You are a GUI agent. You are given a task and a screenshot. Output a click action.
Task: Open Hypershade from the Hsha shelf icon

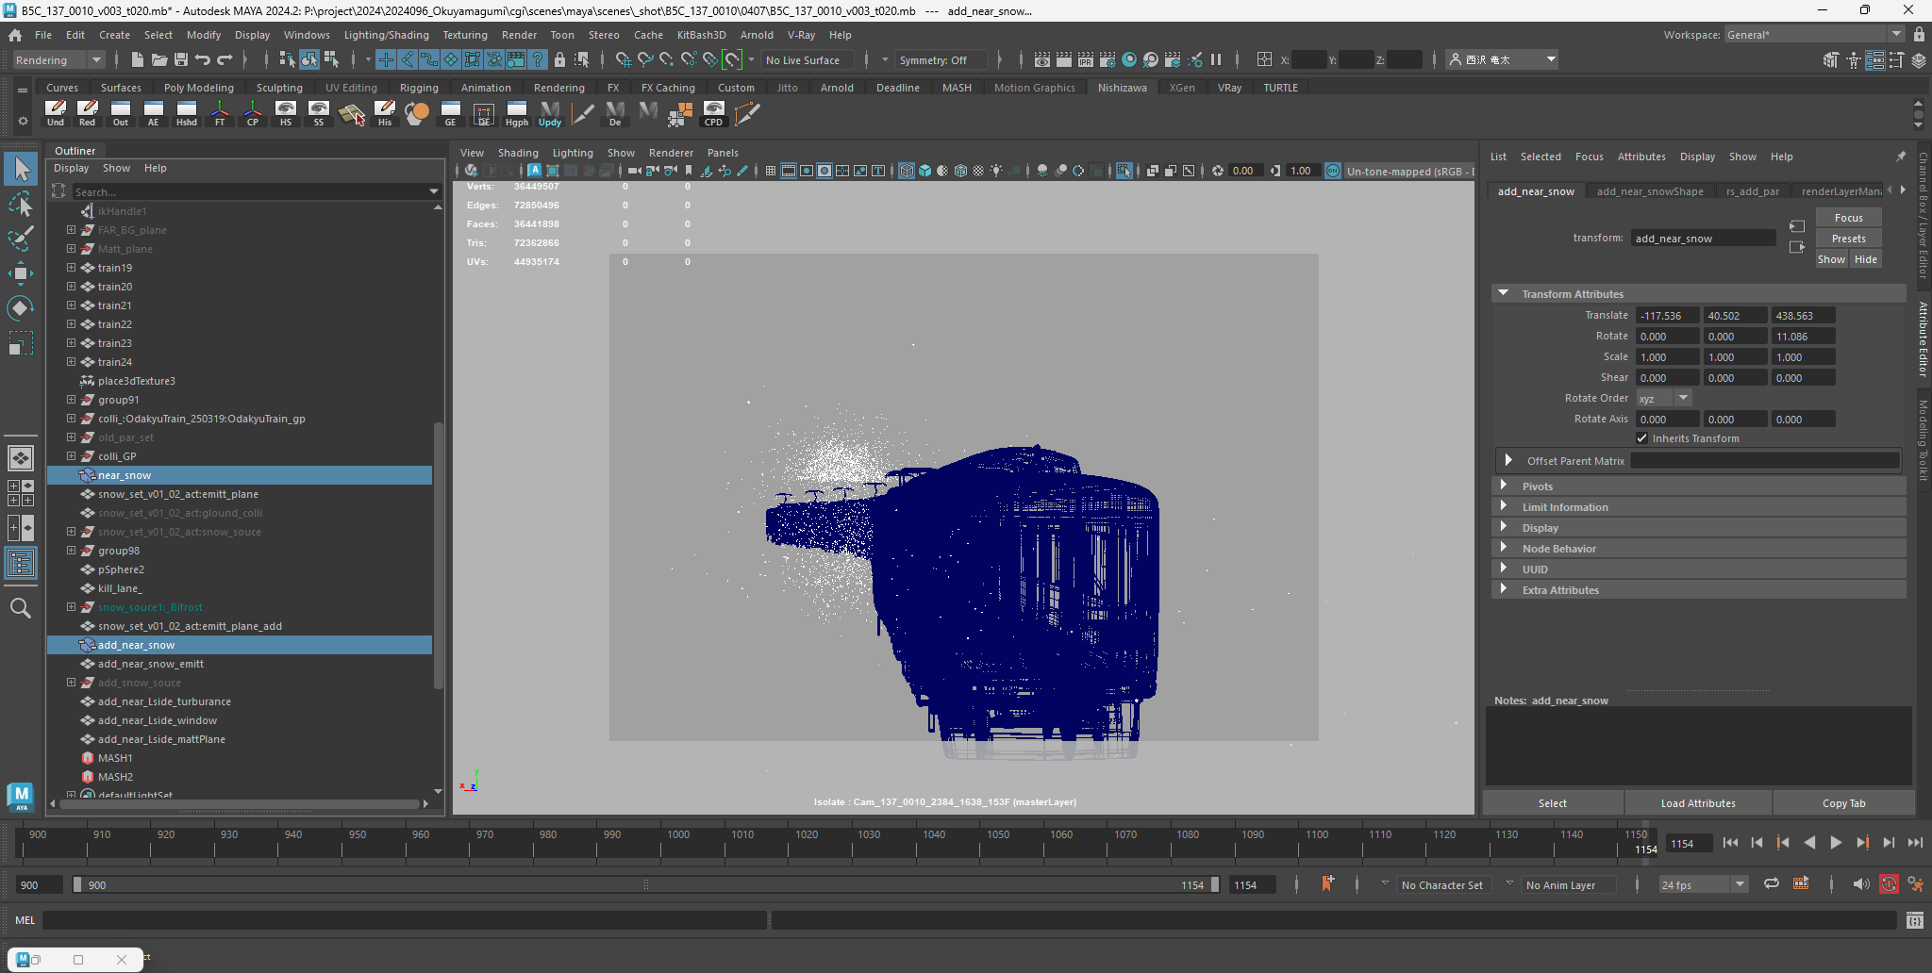(x=187, y=113)
